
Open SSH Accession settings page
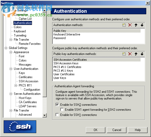coord(28,81)
